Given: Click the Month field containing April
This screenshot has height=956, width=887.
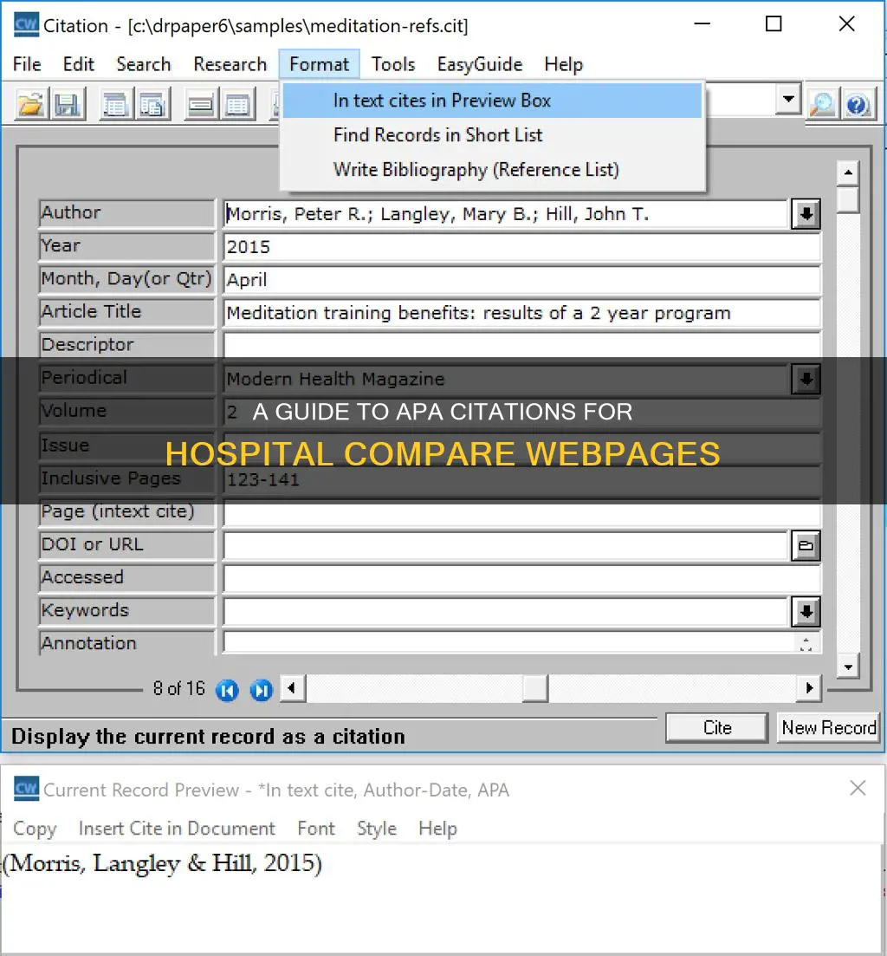Looking at the screenshot, I should point(521,280).
